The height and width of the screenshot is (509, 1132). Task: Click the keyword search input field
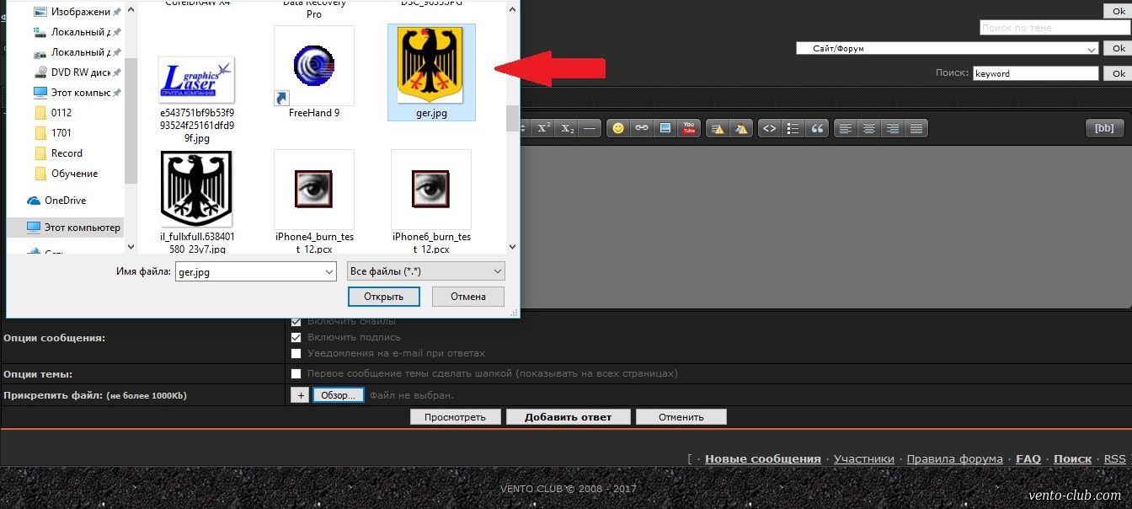click(1036, 73)
